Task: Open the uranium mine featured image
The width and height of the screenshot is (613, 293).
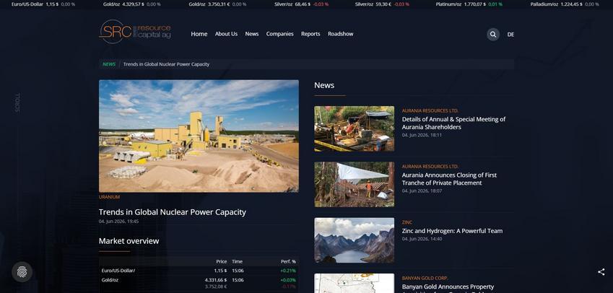Action: [199, 136]
